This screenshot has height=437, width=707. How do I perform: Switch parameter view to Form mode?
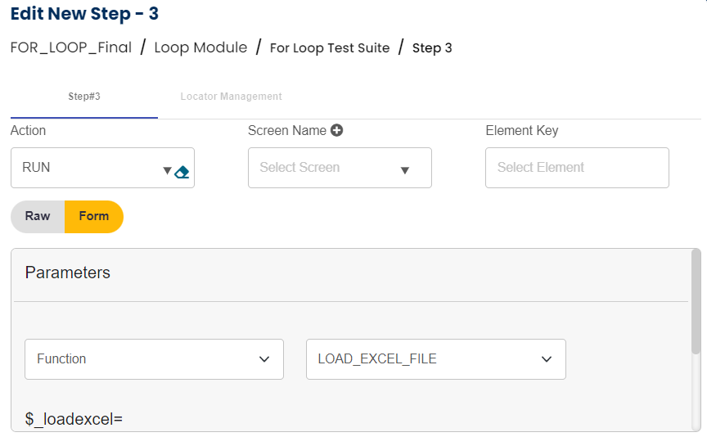tap(94, 217)
